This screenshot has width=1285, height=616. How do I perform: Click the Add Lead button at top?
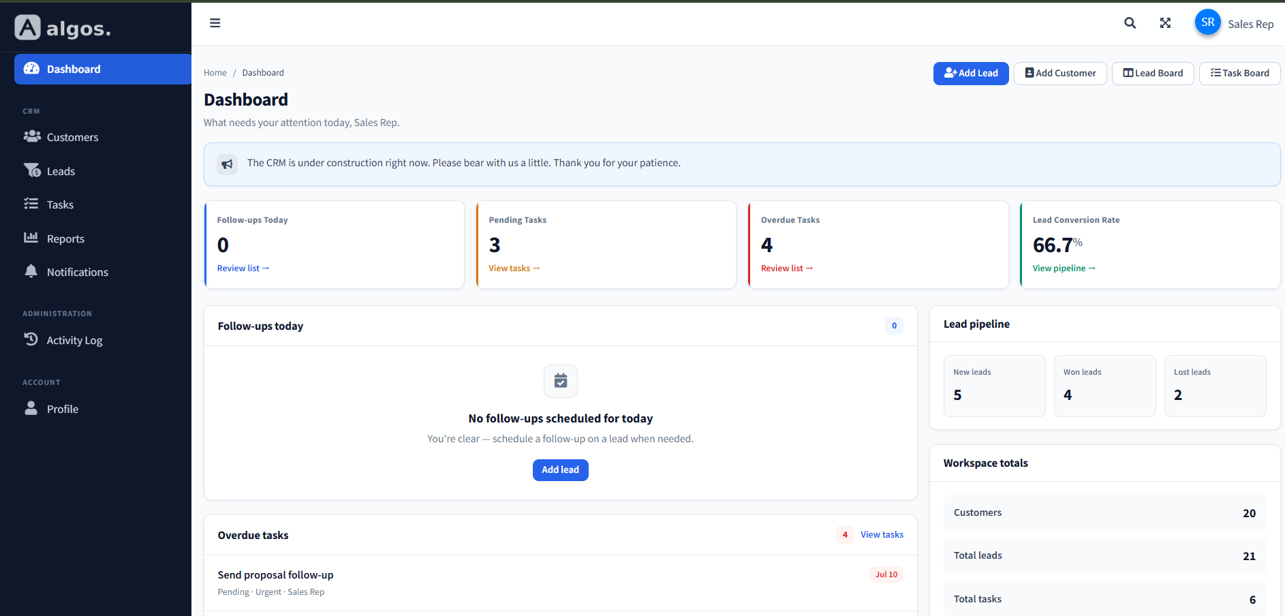point(971,73)
